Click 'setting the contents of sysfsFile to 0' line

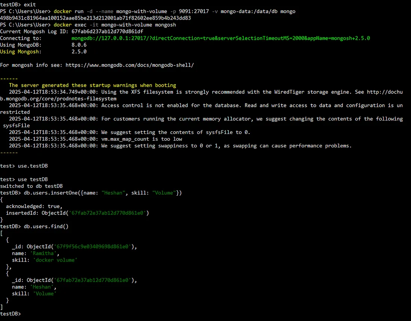[x=130, y=132]
